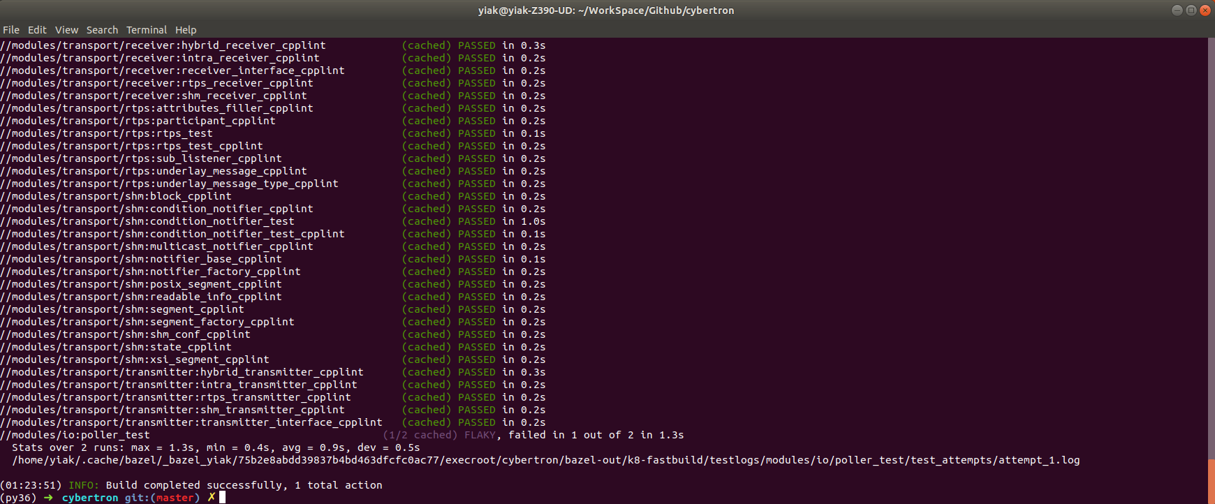Click the 'Stats over 2 runs' line
The image size is (1215, 504).
tap(216, 447)
